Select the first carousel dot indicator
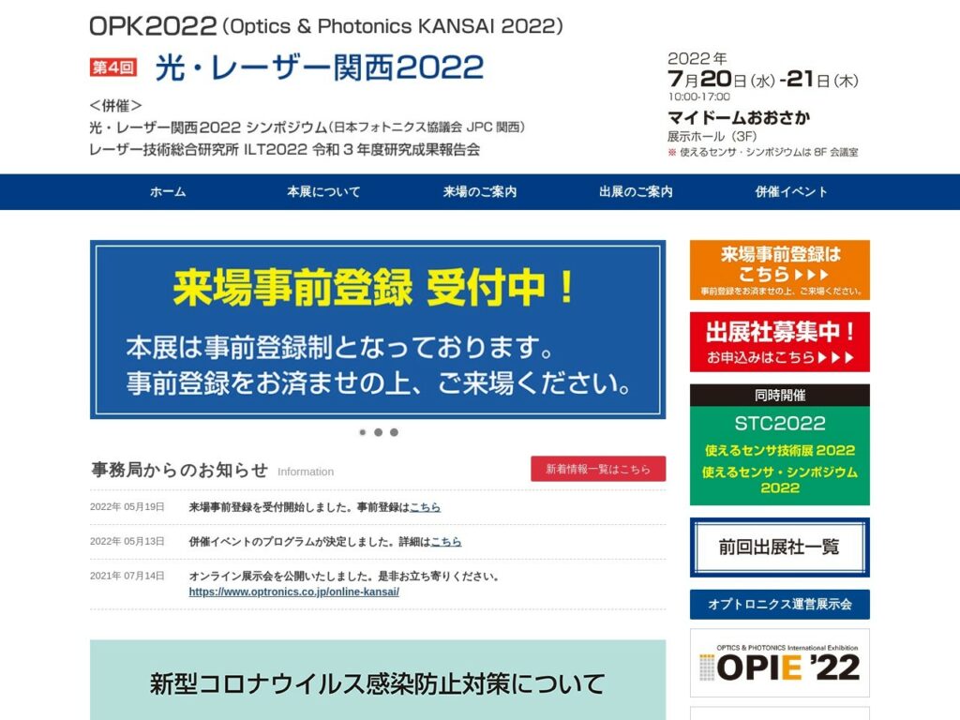The image size is (960, 720). [x=363, y=432]
